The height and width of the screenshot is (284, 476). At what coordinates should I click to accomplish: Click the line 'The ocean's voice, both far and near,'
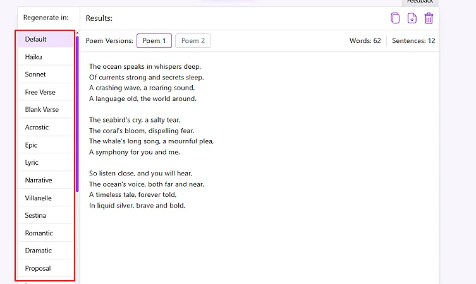pos(147,184)
